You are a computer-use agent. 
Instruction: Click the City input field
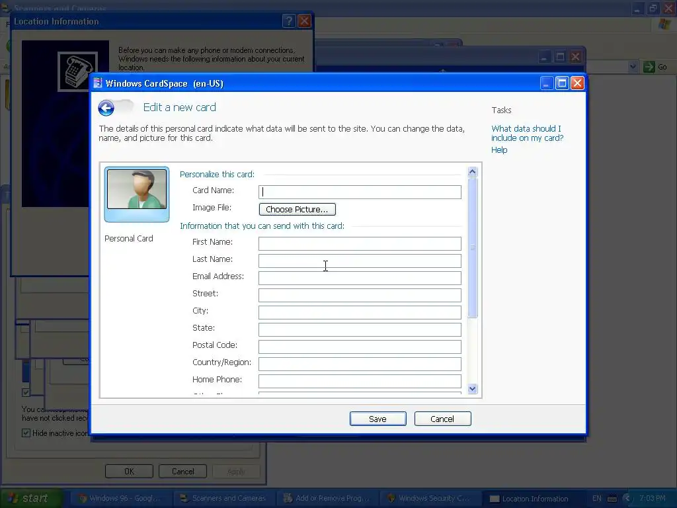point(360,312)
